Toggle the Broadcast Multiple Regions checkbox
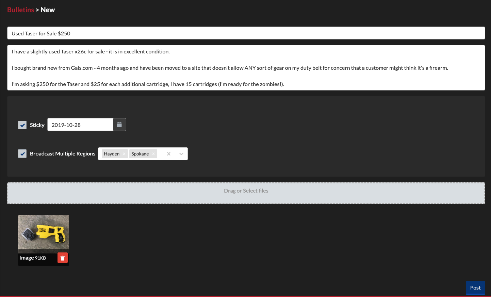Viewport: 491px width, 297px height. point(22,153)
